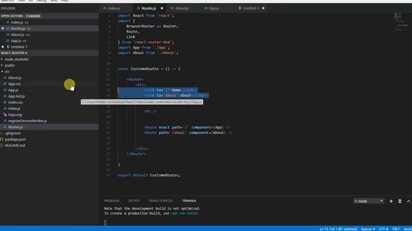412x231 pixels.
Task: Click the terminal prompt cursor
Action: click(106, 223)
